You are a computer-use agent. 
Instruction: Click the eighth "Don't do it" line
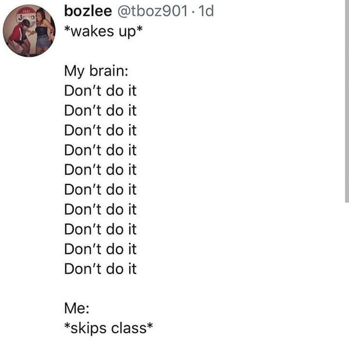point(101,229)
